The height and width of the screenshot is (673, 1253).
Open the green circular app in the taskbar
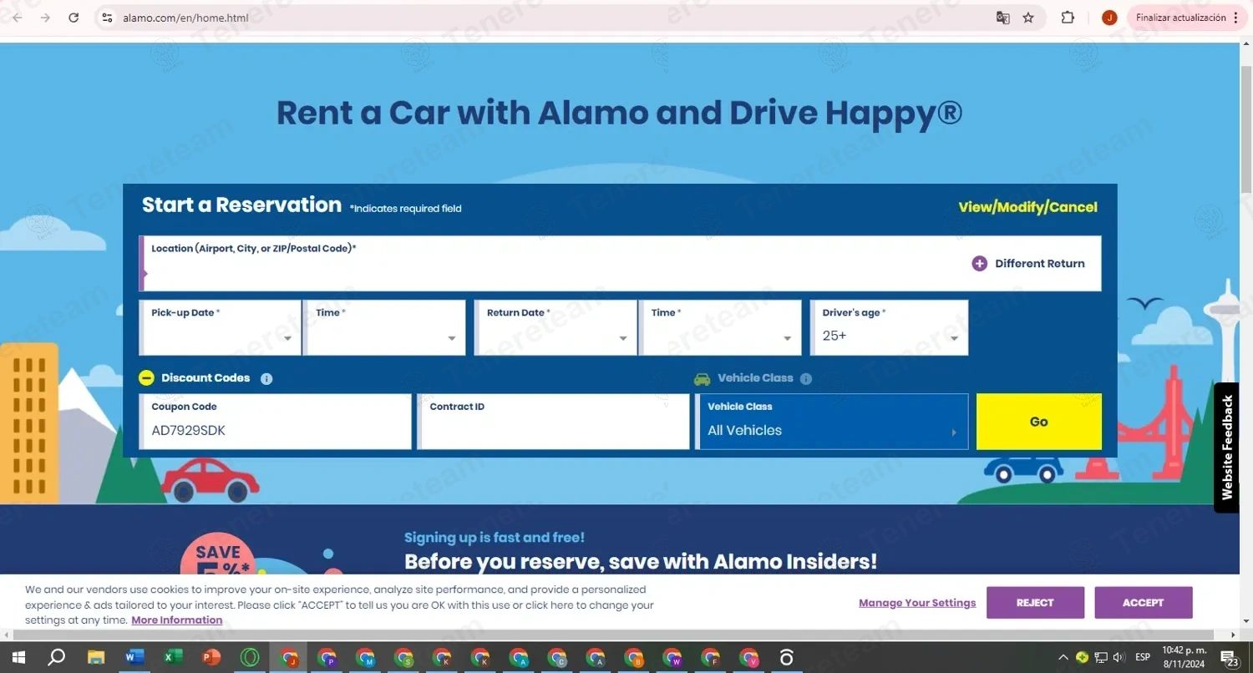pyautogui.click(x=250, y=657)
